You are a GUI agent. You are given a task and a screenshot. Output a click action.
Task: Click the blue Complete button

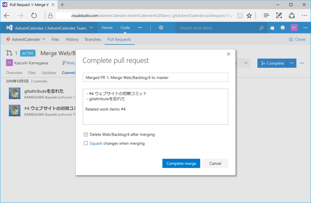click(x=273, y=63)
